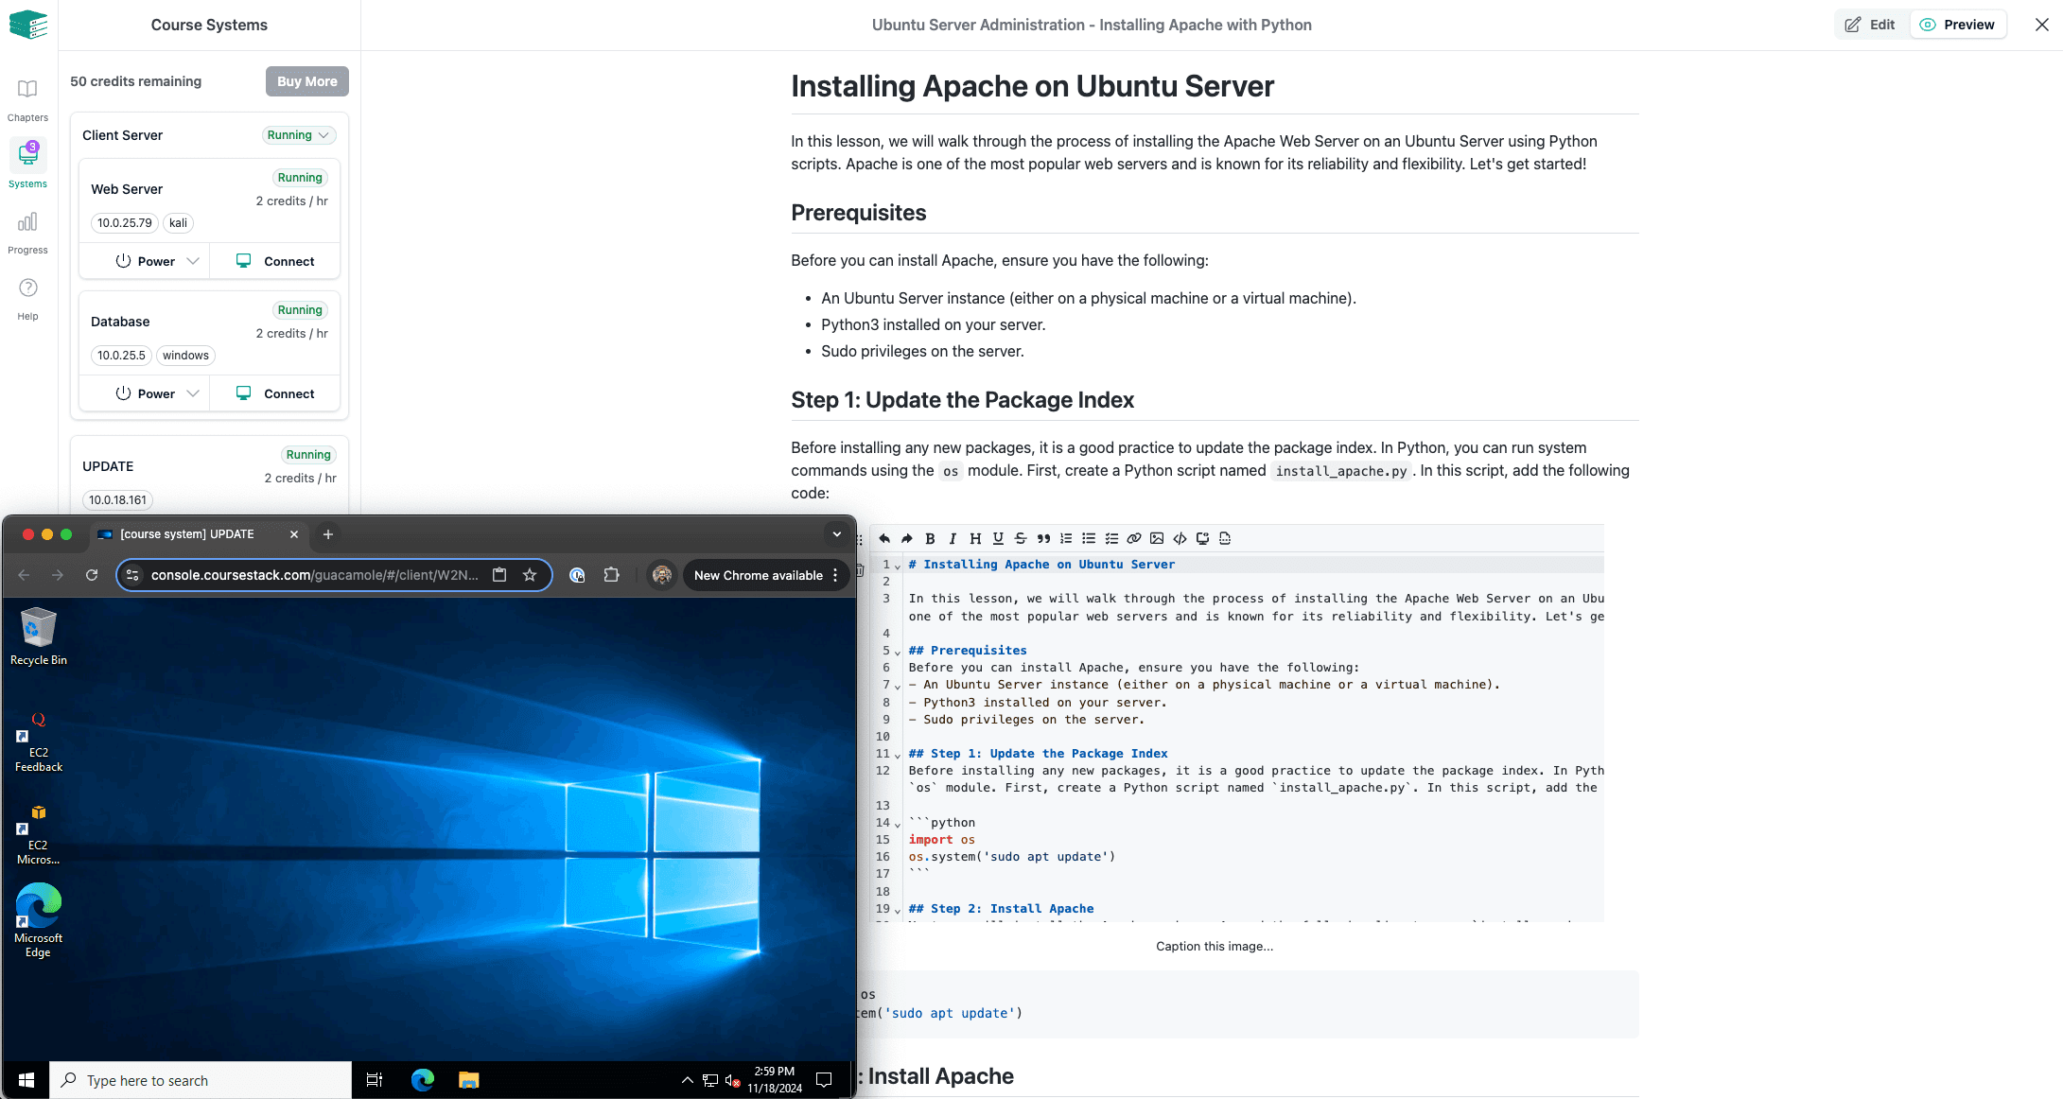Click the Bold formatting icon in editor toolbar
The width and height of the screenshot is (2063, 1099).
pos(930,538)
